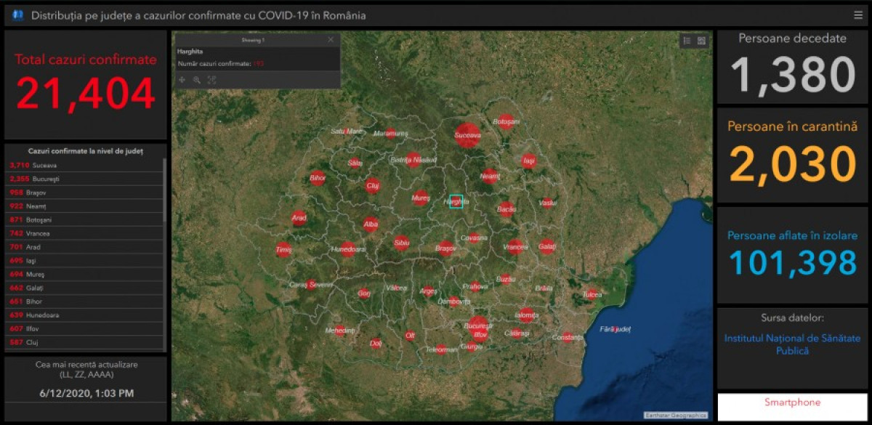Open the basemap gallery grid icon
The width and height of the screenshot is (872, 425).
tap(701, 41)
